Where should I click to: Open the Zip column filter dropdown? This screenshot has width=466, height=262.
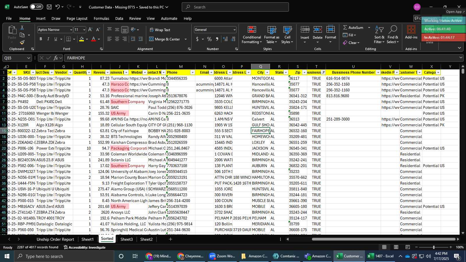point(304,72)
